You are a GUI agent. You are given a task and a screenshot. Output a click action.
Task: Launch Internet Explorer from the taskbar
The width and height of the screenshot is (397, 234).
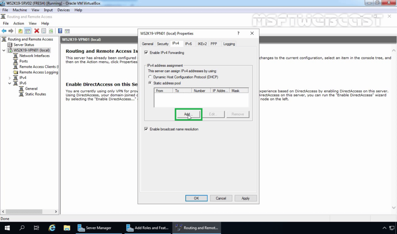tap(52, 228)
